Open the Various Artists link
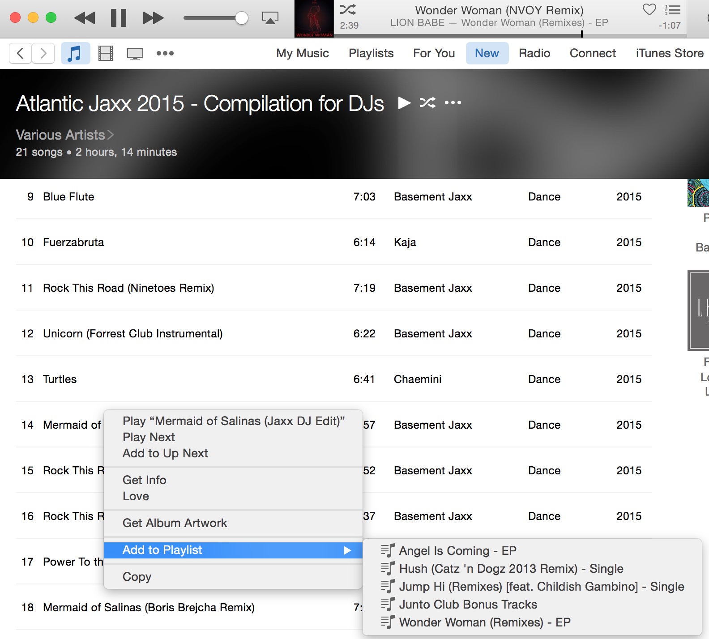This screenshot has width=709, height=639. 65,135
